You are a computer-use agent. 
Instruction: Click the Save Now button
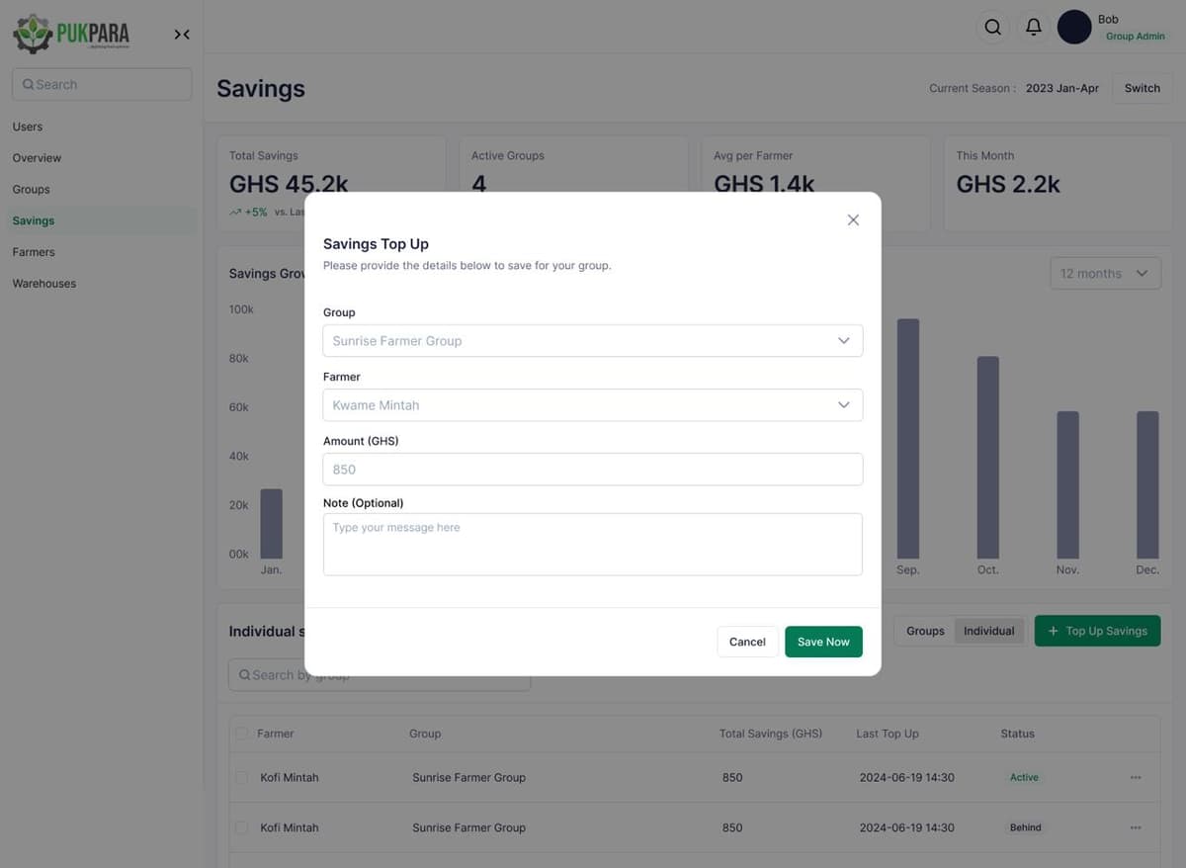tap(823, 641)
